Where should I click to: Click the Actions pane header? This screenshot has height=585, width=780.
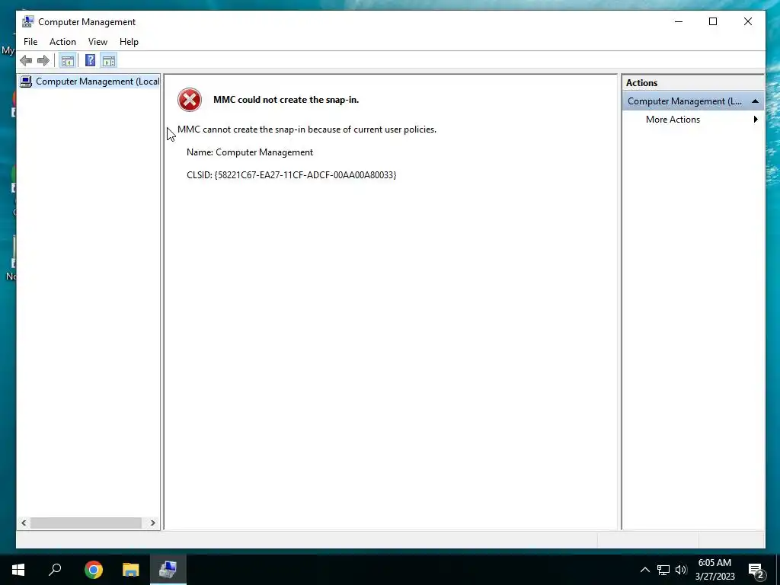coord(693,83)
